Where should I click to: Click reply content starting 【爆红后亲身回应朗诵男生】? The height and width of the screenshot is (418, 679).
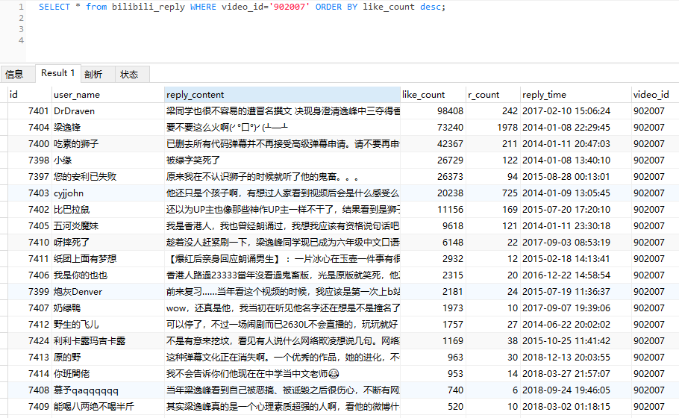pos(282,259)
